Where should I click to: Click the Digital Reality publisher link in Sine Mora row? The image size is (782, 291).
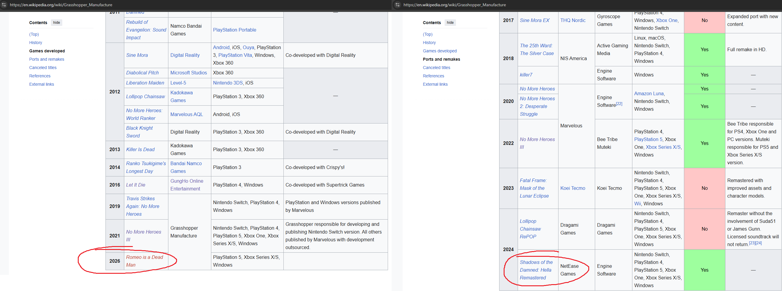tap(185, 55)
